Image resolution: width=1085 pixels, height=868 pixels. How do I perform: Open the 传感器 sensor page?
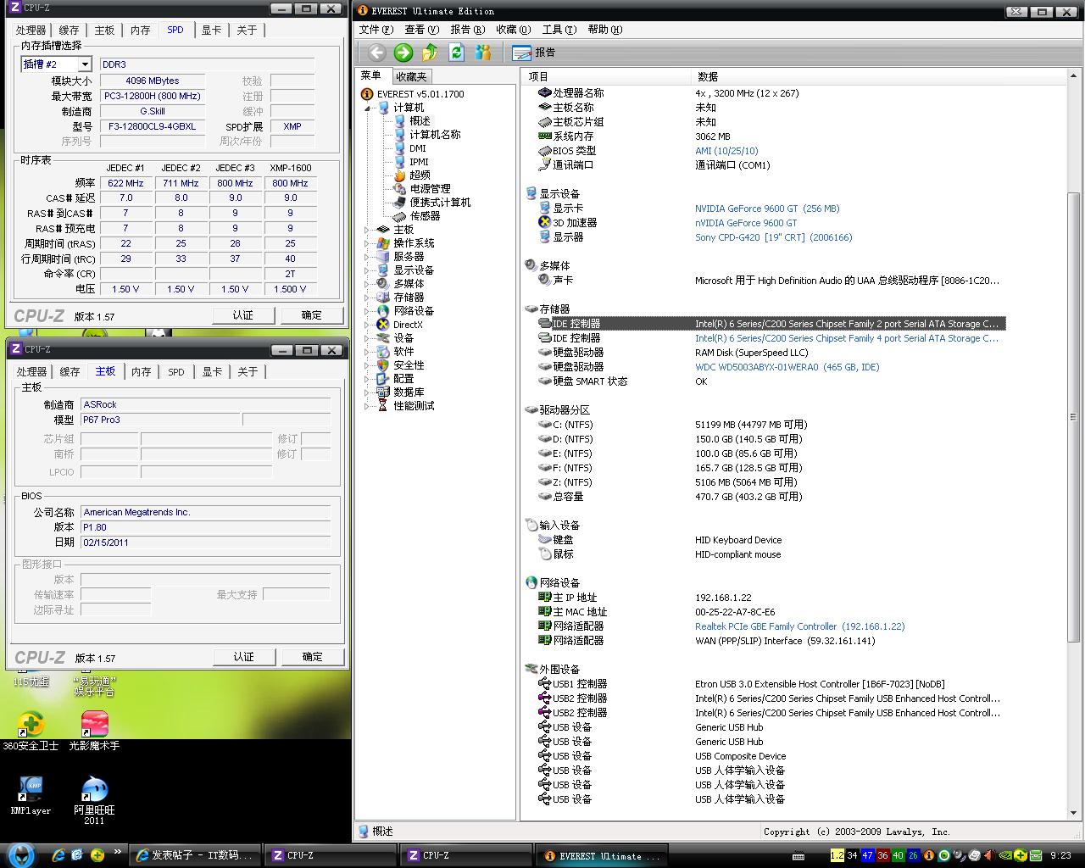(x=418, y=216)
